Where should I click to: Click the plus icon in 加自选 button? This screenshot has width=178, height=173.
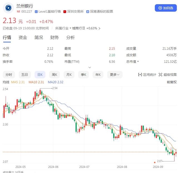[x=160, y=8]
